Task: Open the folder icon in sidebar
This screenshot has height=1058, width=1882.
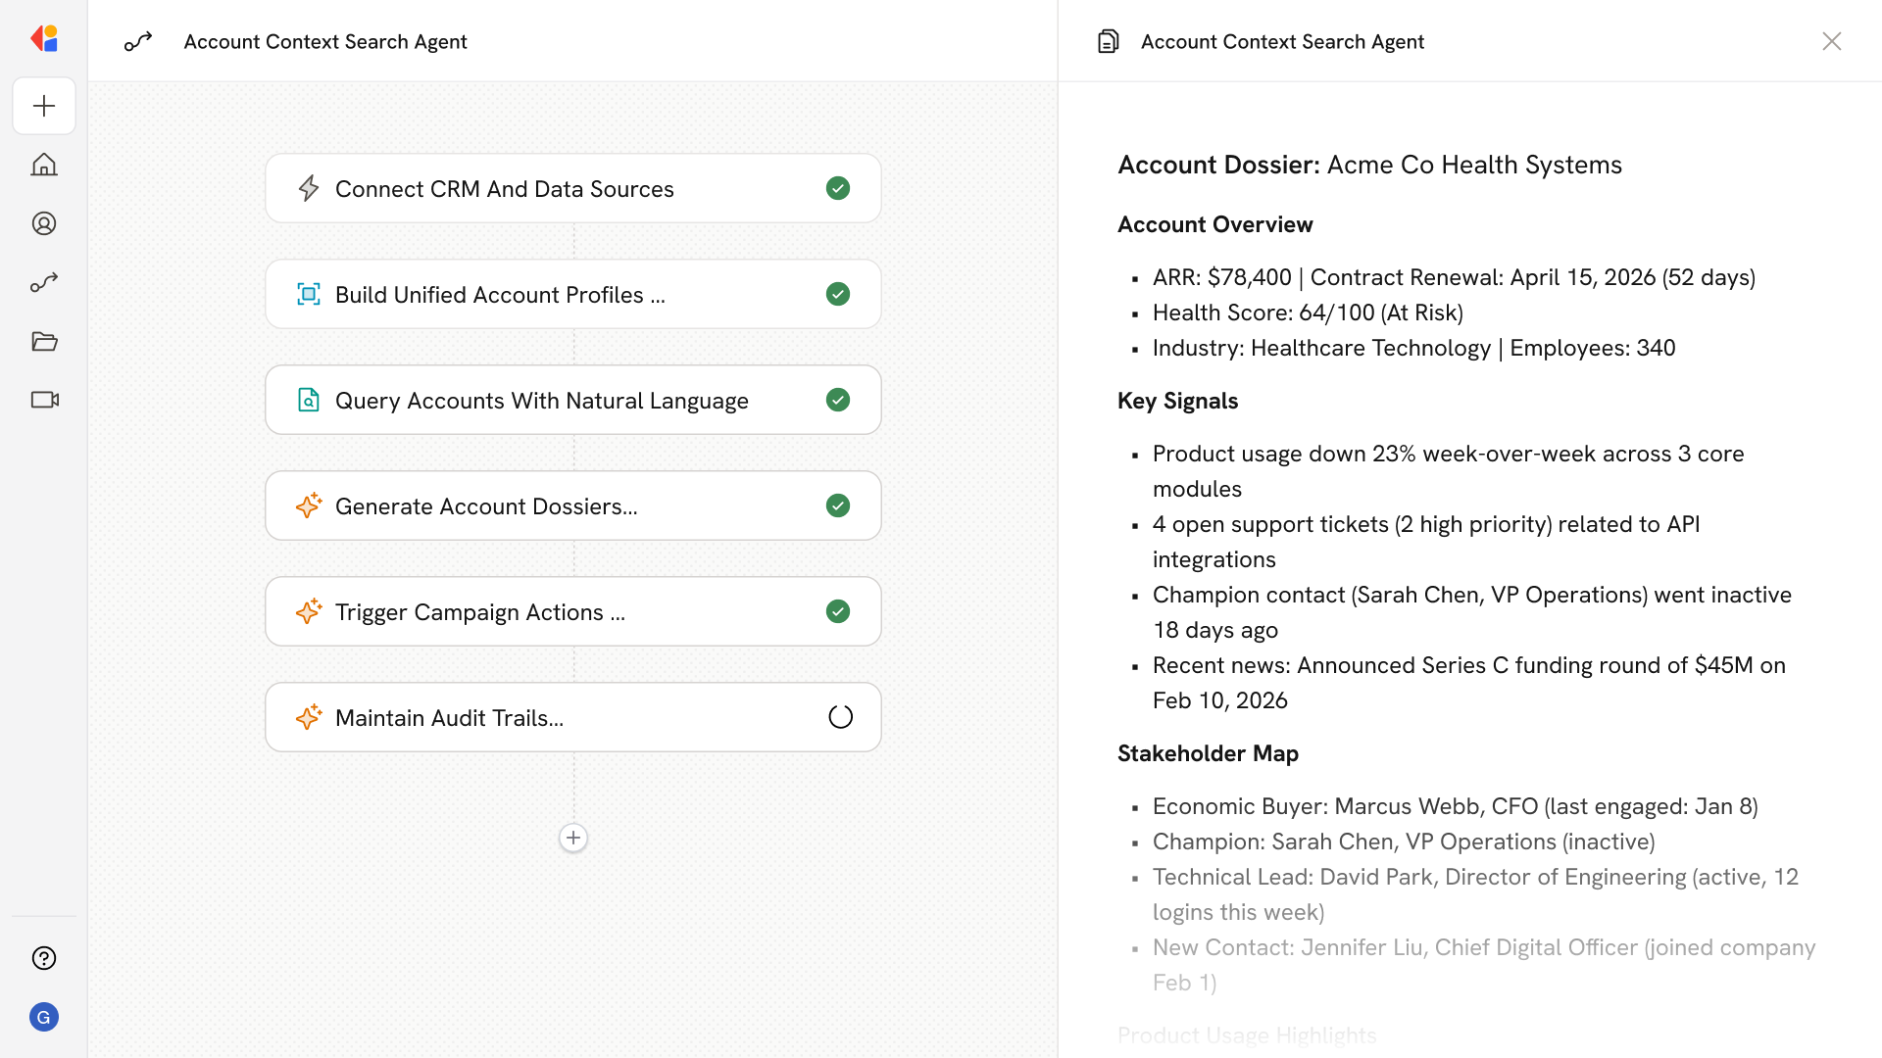Action: pos(44,341)
